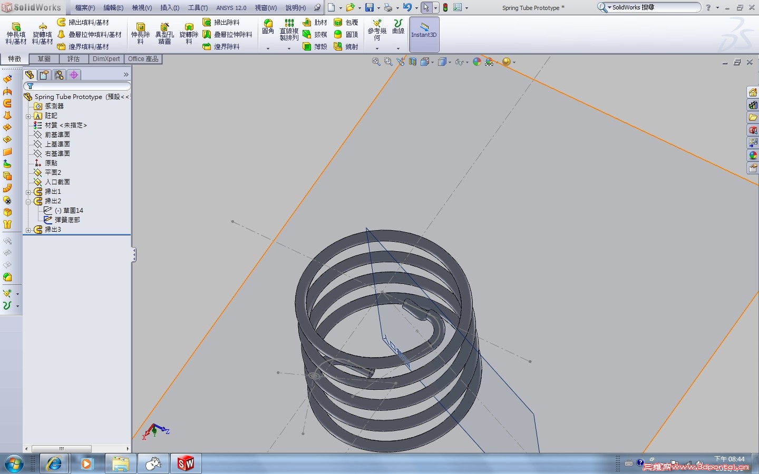
Task: Open the 工具(T) tools menu
Action: (x=198, y=8)
